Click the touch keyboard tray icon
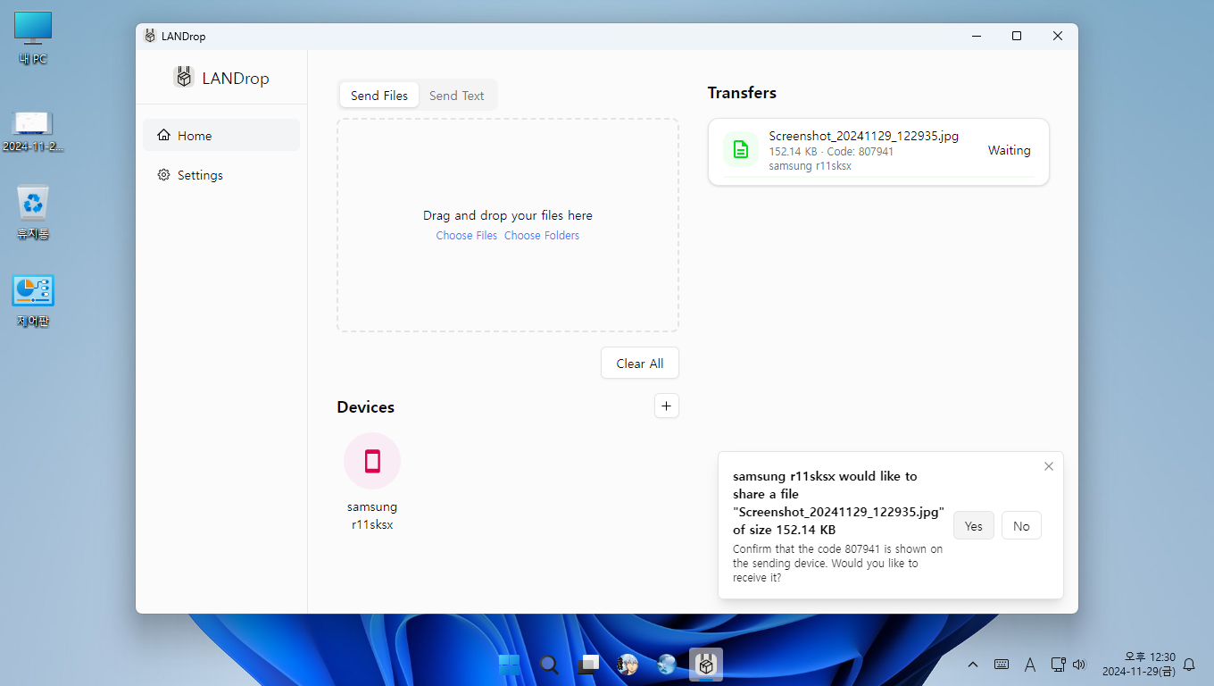The image size is (1214, 686). (x=1002, y=665)
